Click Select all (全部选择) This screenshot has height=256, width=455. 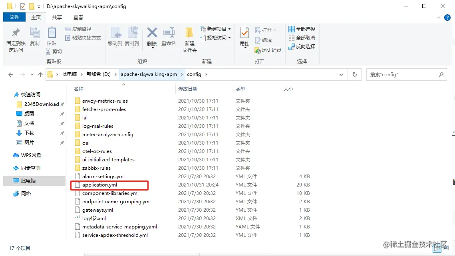302,29
